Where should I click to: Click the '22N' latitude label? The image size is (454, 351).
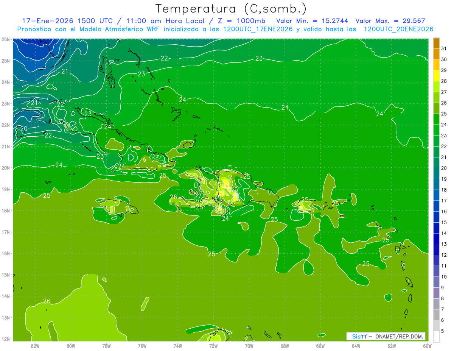point(6,125)
